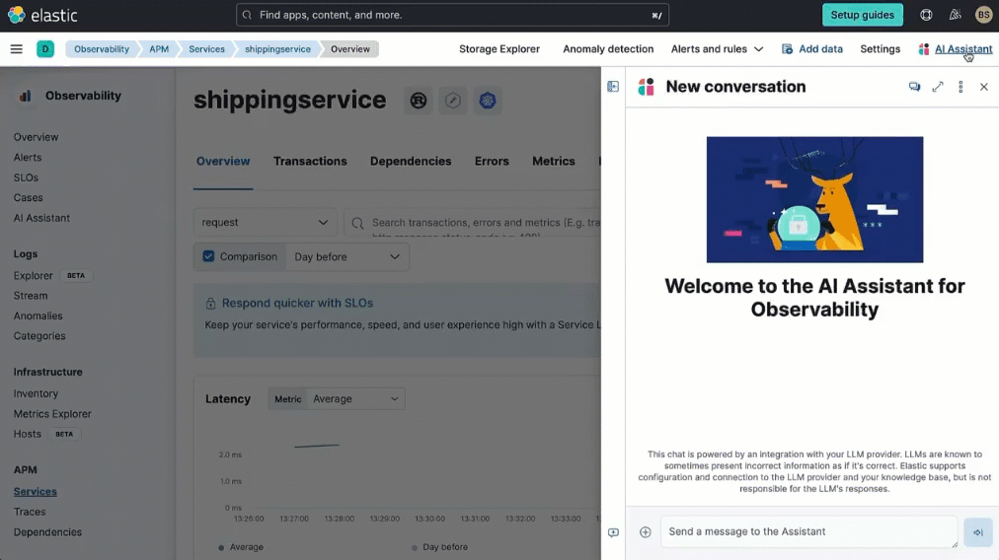The height and width of the screenshot is (560, 999).
Task: Open the Day before comparison dropdown
Action: [346, 257]
